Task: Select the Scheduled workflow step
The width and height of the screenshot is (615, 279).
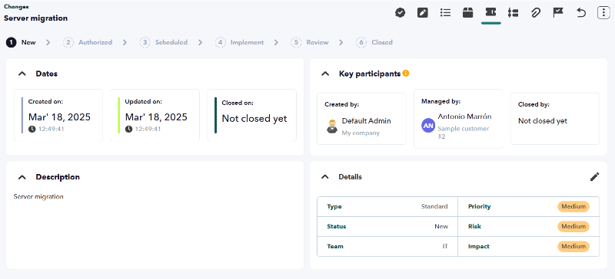Action: 164,42
